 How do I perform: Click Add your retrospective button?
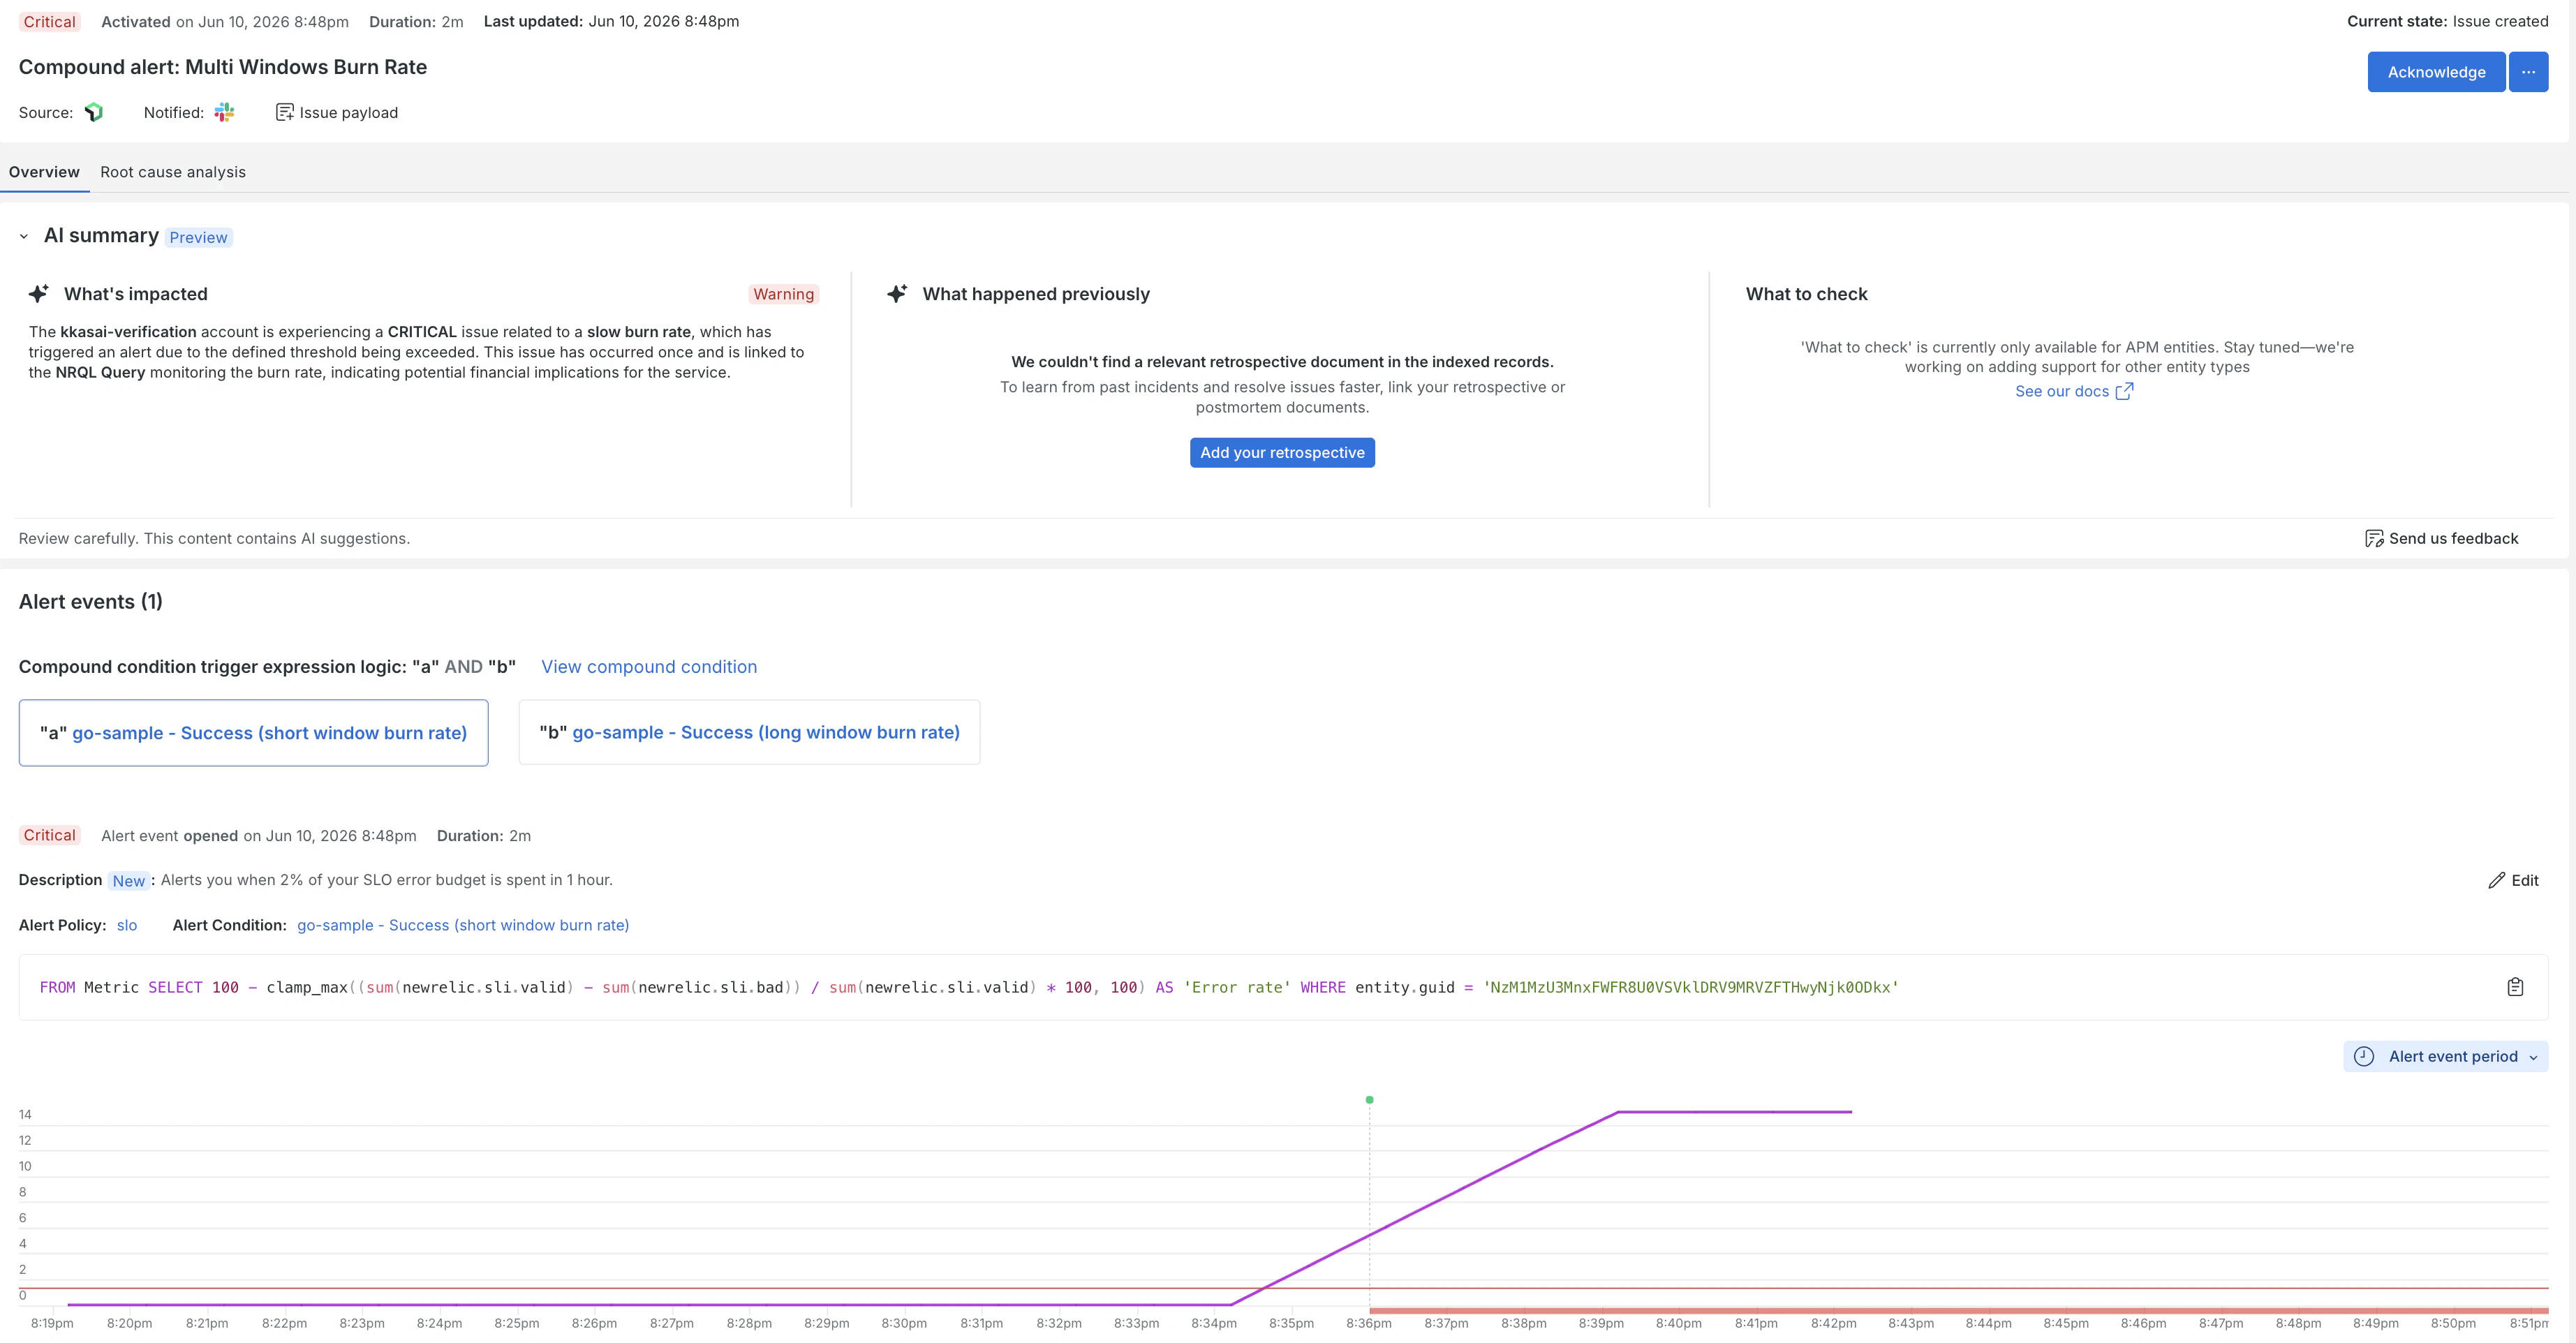coord(1282,452)
